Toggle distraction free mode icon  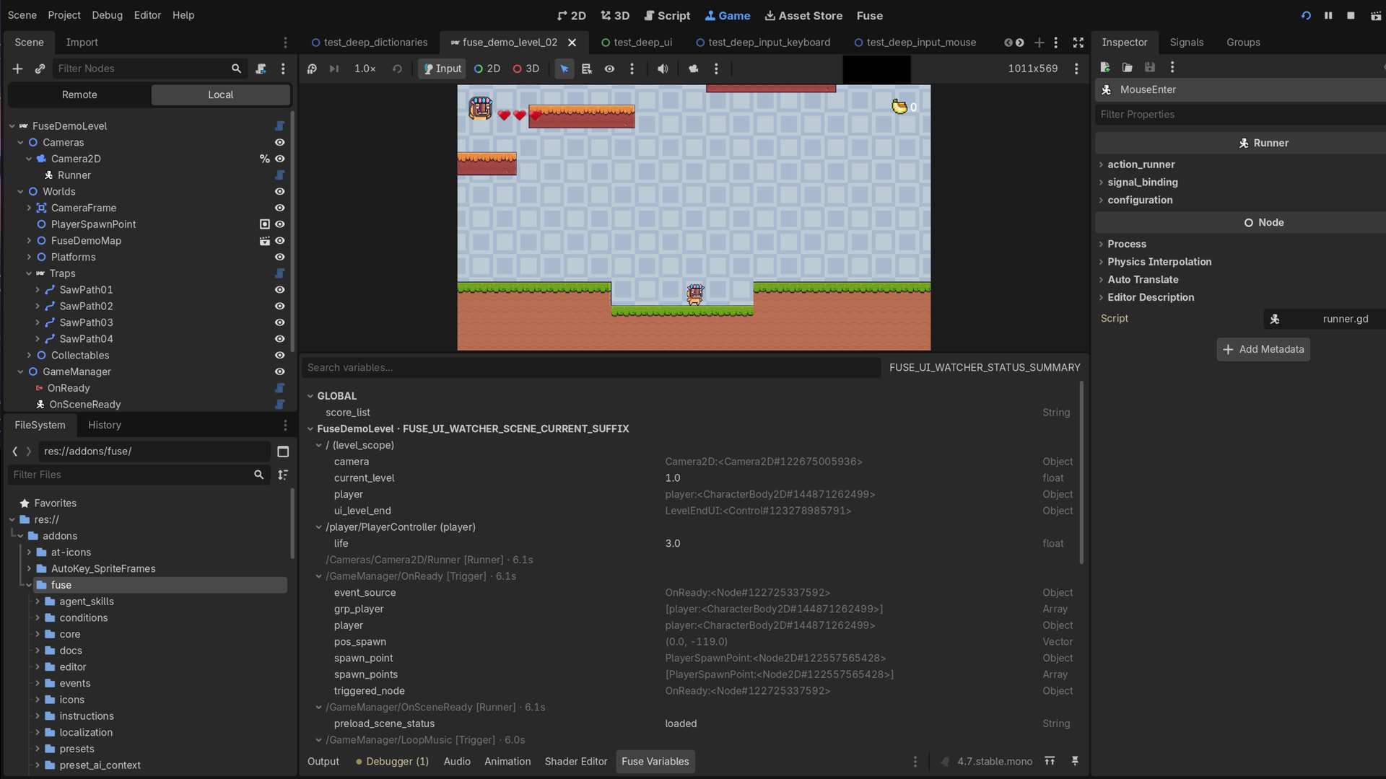click(x=1078, y=43)
